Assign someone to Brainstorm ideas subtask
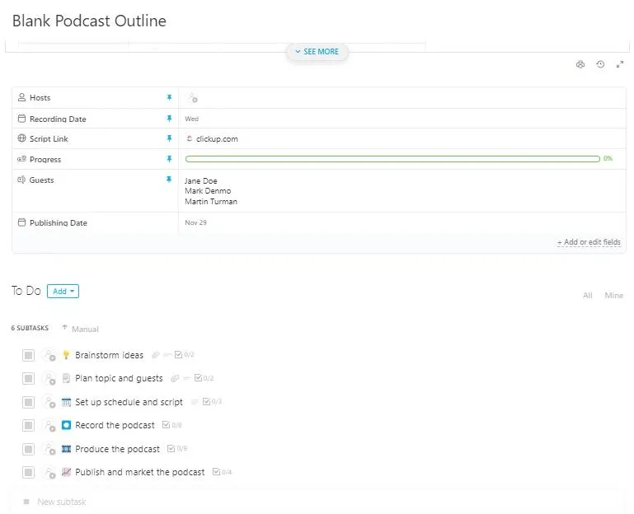634x514 pixels. (x=49, y=355)
